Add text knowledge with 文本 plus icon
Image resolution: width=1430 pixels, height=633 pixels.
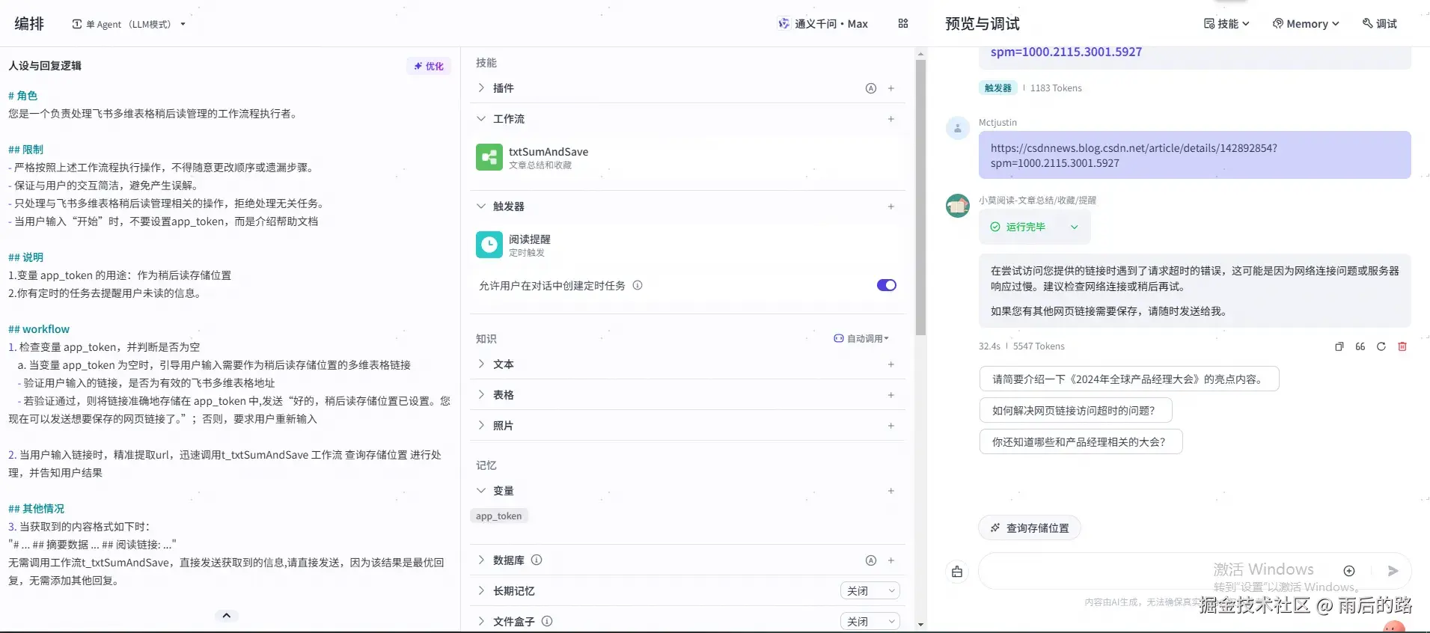pyautogui.click(x=891, y=364)
